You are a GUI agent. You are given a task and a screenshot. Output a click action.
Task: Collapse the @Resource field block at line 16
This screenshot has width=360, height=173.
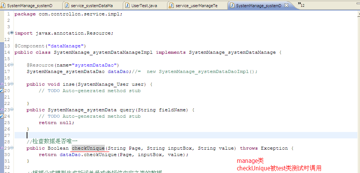coord(12,65)
